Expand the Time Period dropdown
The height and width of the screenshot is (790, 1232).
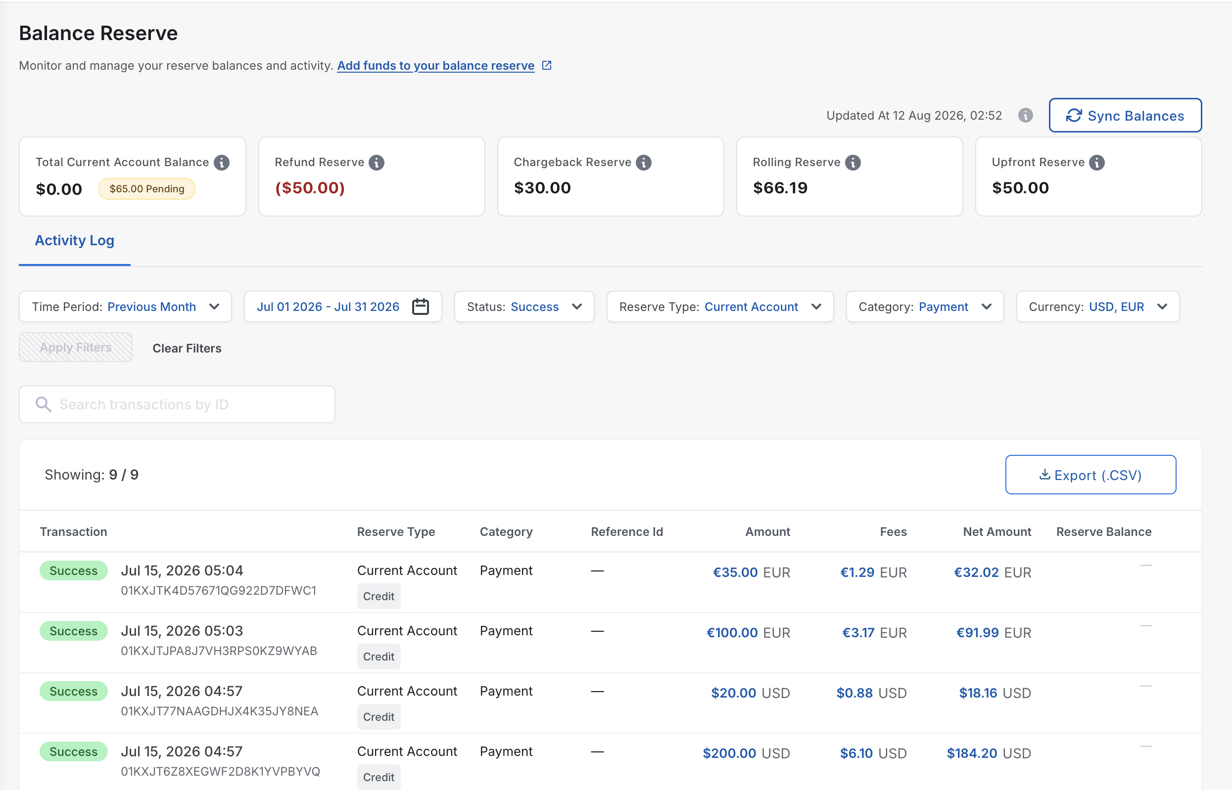point(125,306)
